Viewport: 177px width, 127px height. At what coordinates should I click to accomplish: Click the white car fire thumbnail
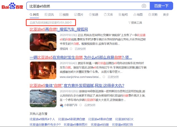(43, 42)
